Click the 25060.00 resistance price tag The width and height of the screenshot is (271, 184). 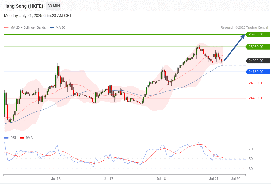[x=258, y=47]
